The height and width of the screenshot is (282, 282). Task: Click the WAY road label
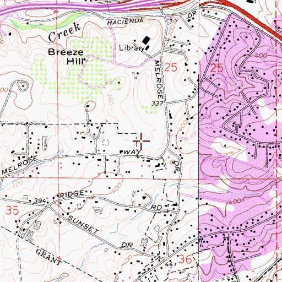(x=132, y=152)
